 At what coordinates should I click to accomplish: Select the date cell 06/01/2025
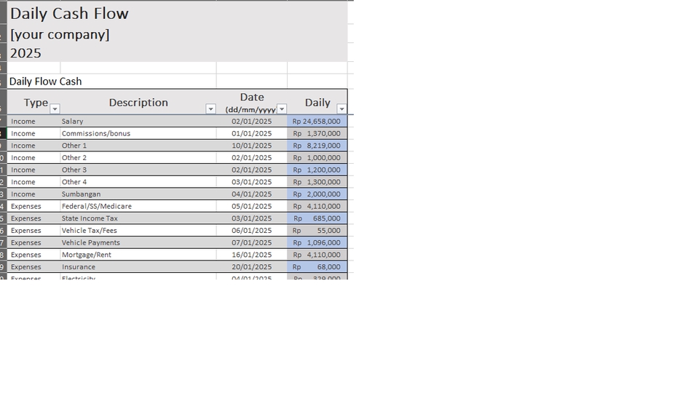[x=252, y=231]
